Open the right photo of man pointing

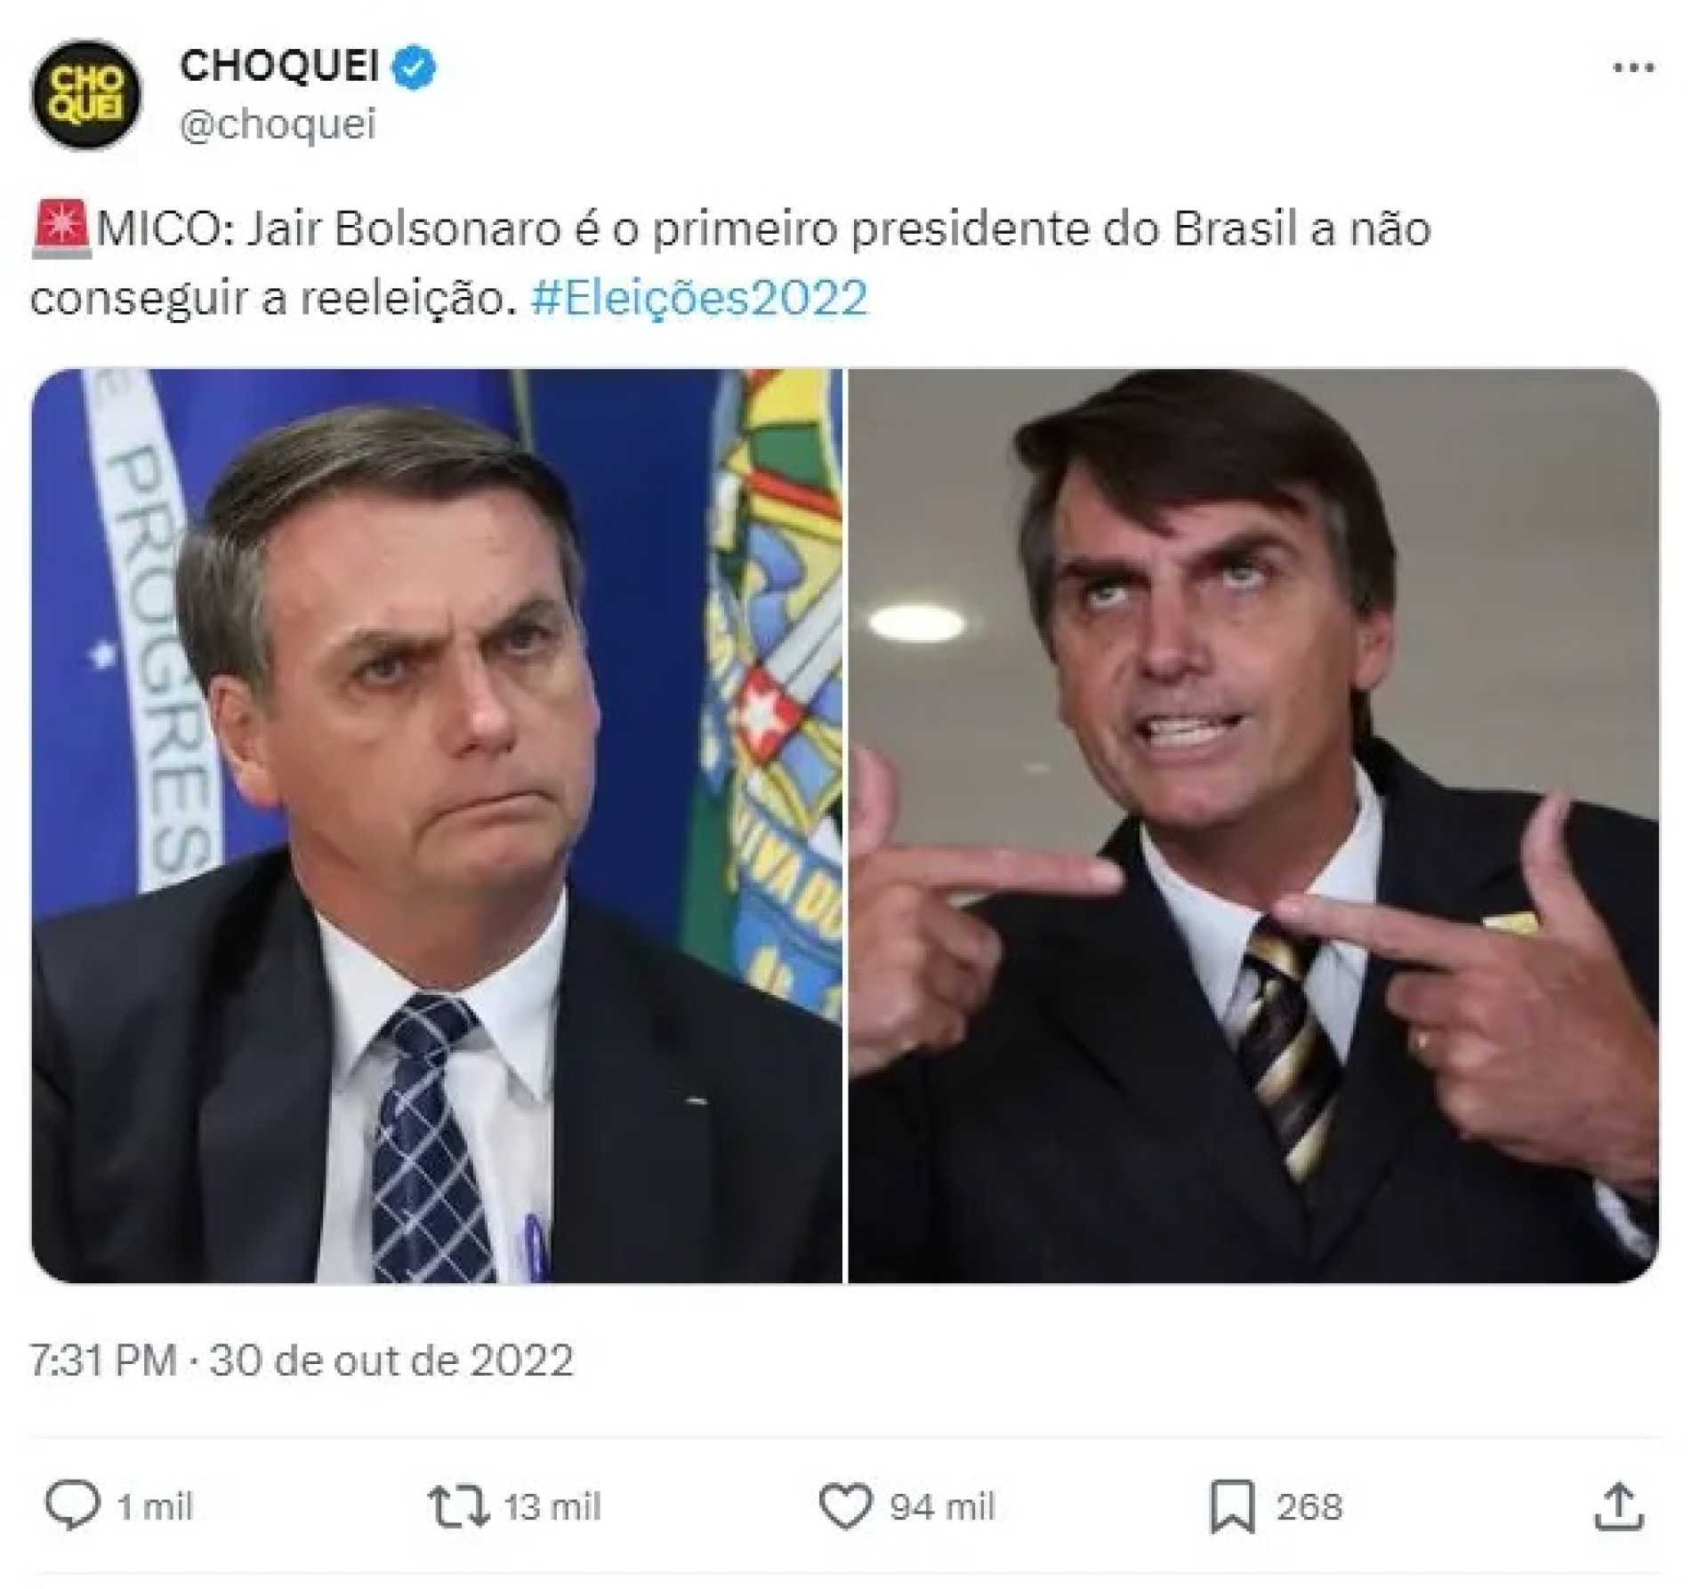point(1253,825)
